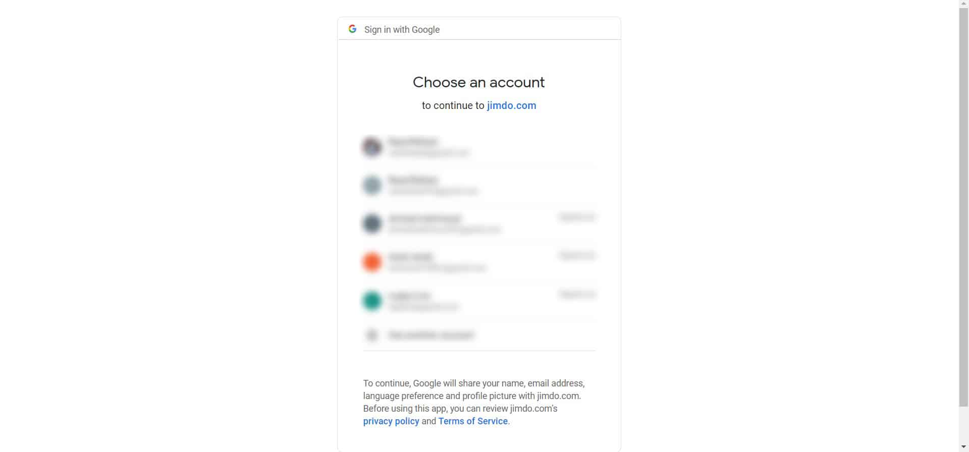The height and width of the screenshot is (452, 969).
Task: Choose the account with the teal green avatar
Action: coord(479,300)
